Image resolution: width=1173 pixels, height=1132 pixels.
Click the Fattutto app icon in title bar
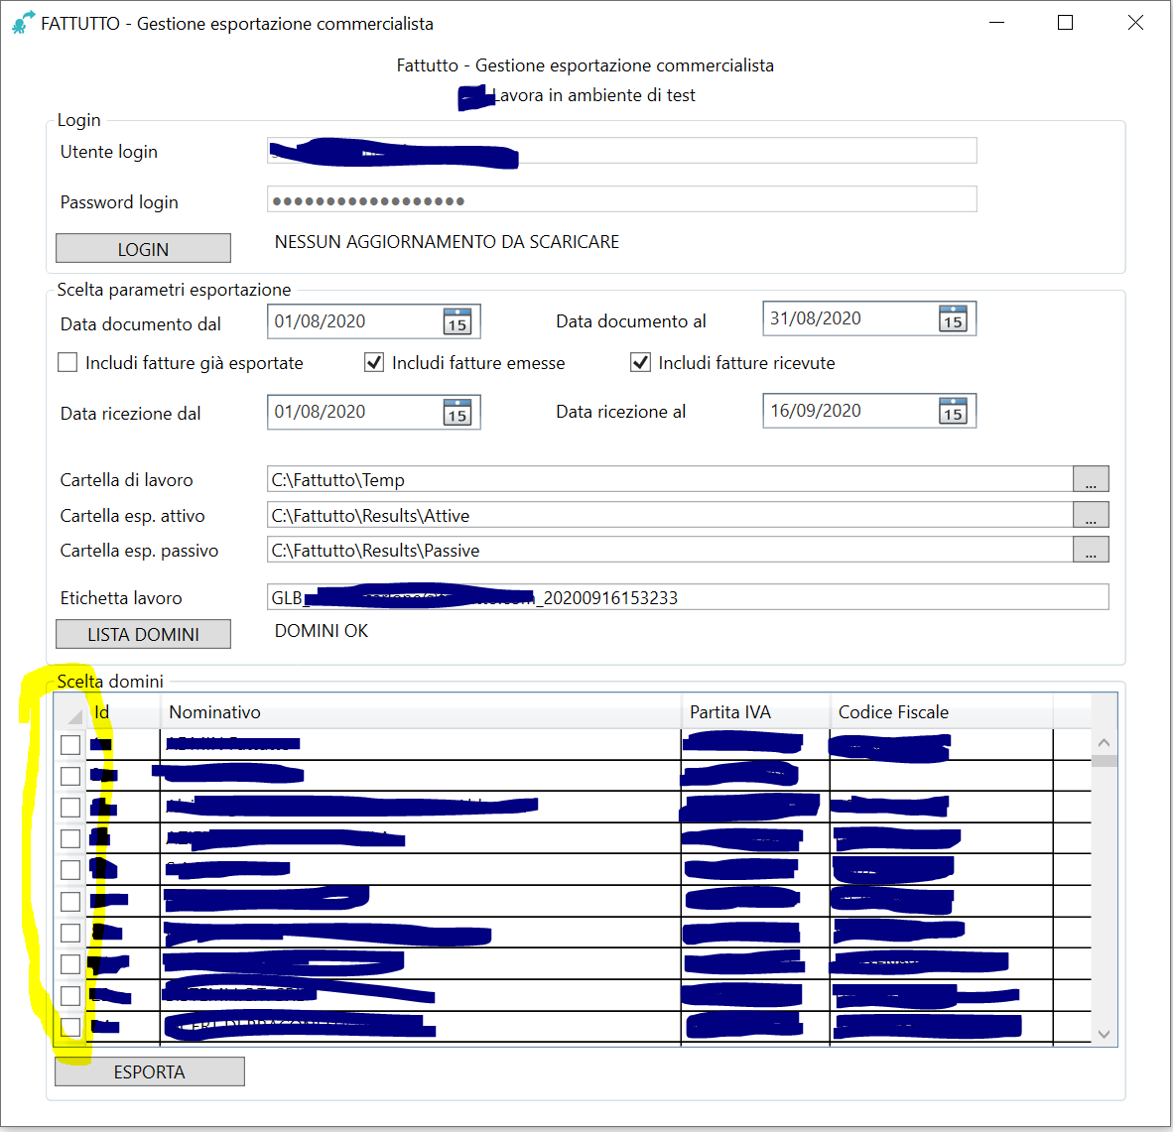23,23
